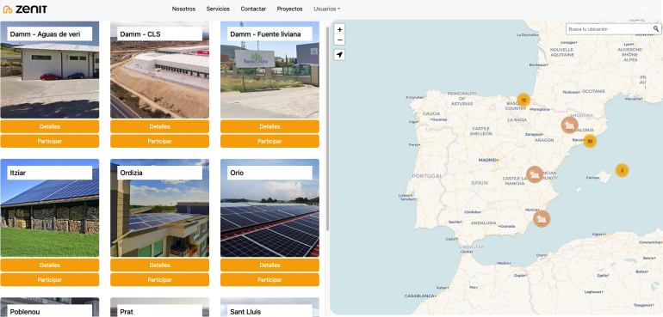Viewport: 663px width, 317px height.
Task: Open the Nosotros menu item
Action: pos(183,9)
